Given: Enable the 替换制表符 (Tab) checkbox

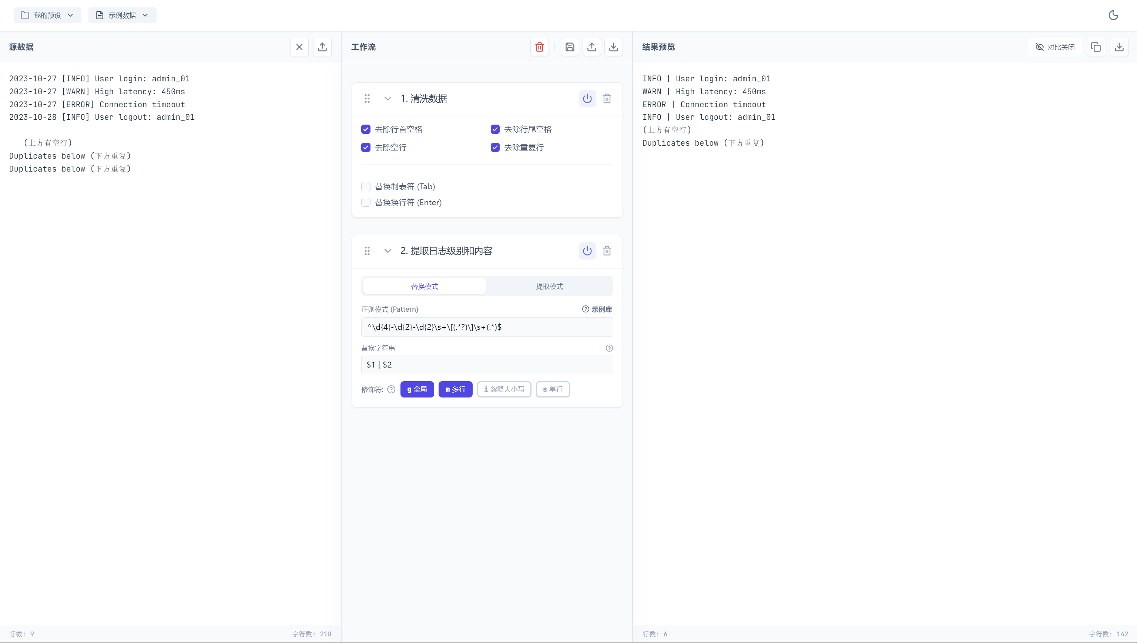Looking at the screenshot, I should pos(366,186).
